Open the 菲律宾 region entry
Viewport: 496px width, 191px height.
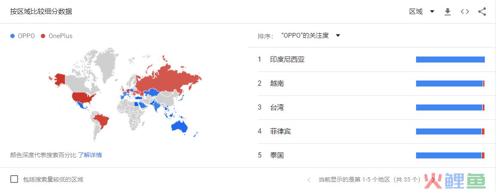pos(371,131)
